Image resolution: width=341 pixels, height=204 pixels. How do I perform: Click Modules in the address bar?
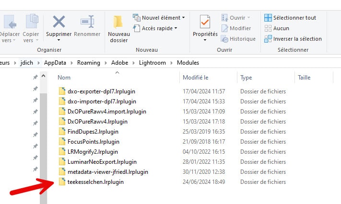point(188,63)
